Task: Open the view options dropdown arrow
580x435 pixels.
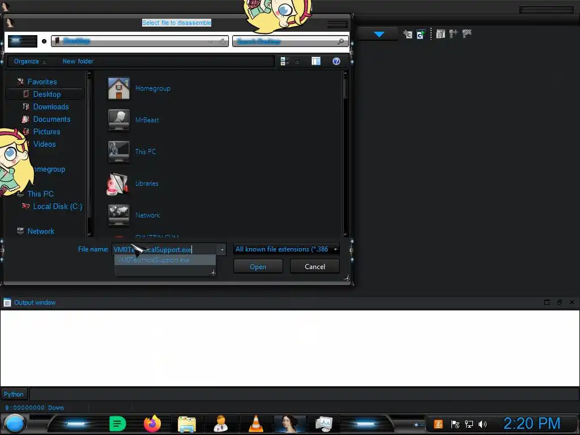Action: (297, 62)
